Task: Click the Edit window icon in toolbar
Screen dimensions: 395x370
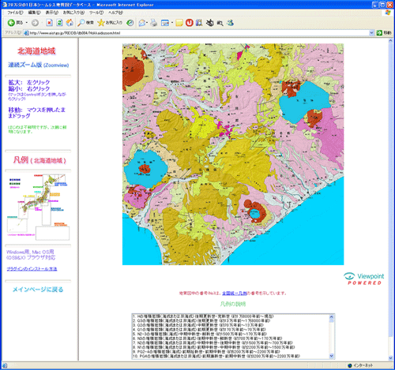Action: pos(165,23)
